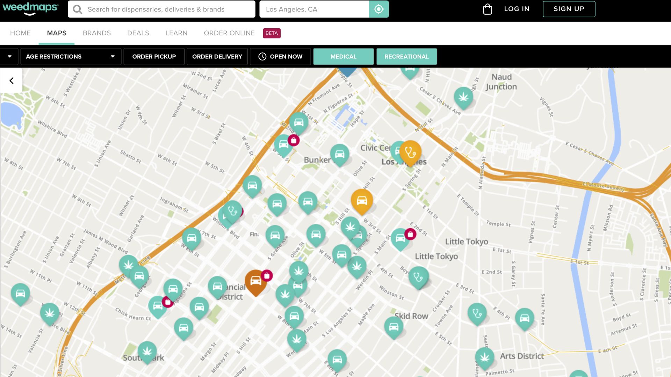Click the shopping bag cart icon

[487, 9]
